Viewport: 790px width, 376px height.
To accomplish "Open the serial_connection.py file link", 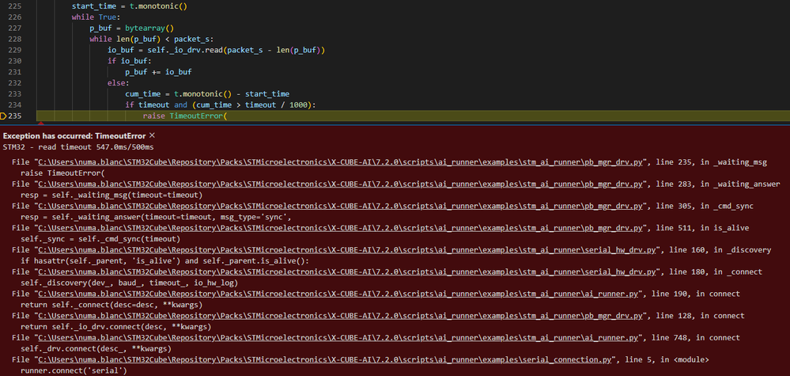I will coord(328,359).
